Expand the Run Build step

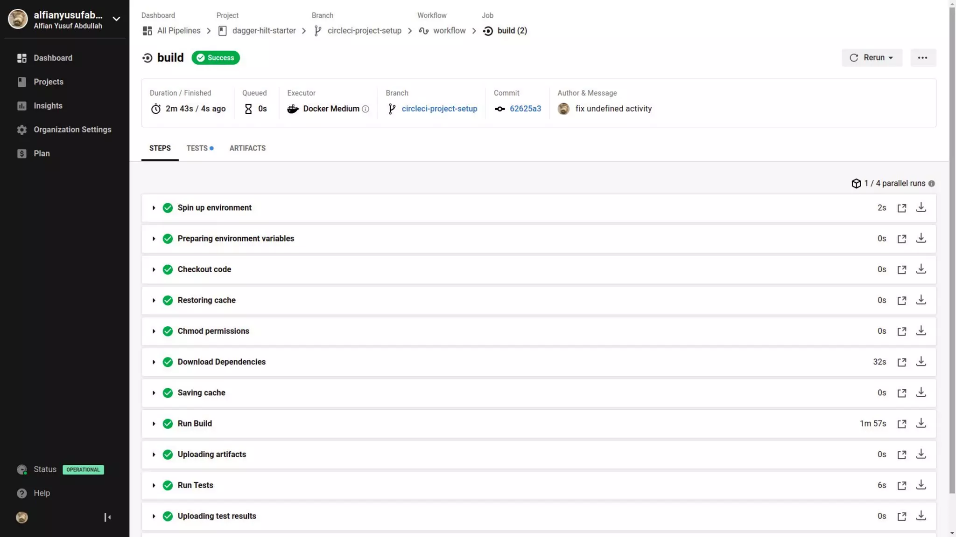[154, 424]
